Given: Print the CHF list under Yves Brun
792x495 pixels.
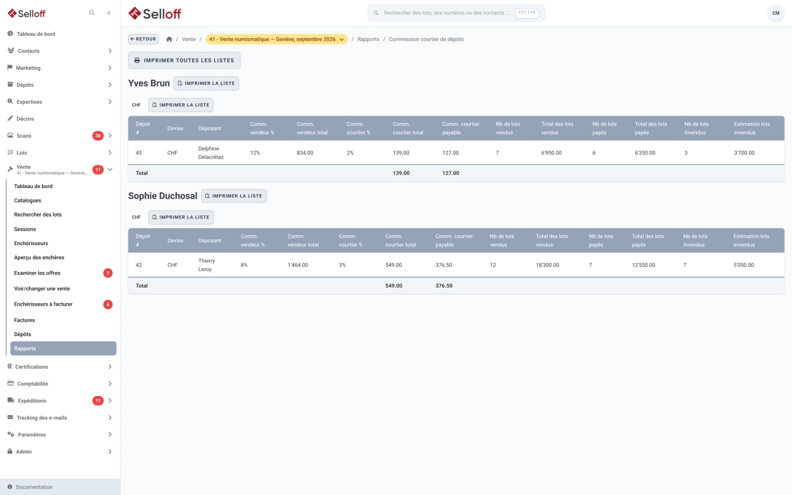Looking at the screenshot, I should (181, 105).
